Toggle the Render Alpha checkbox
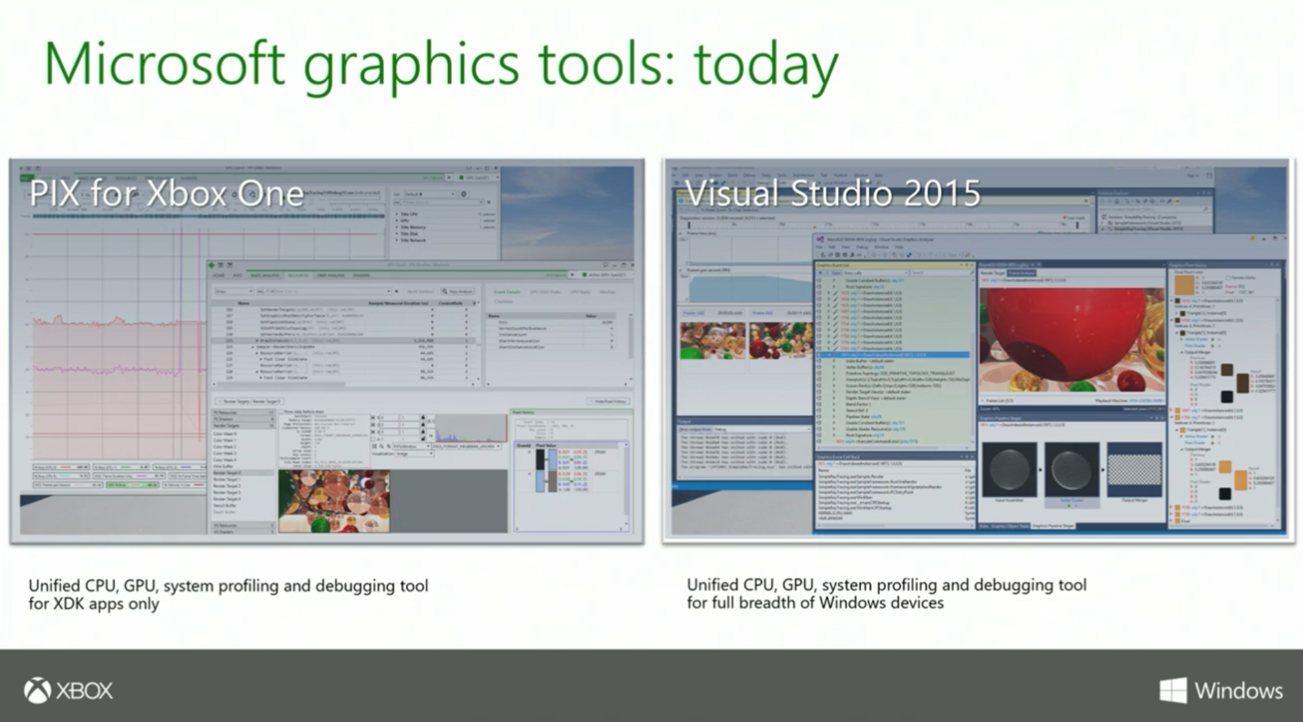Viewport: 1303px width, 722px height. point(1227,278)
